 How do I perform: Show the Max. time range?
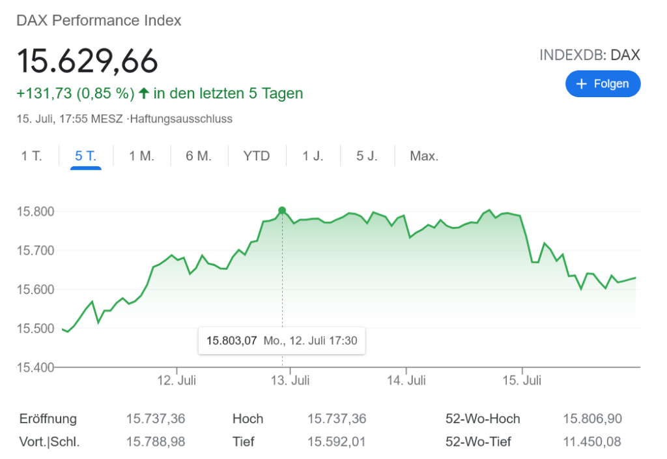coord(424,156)
